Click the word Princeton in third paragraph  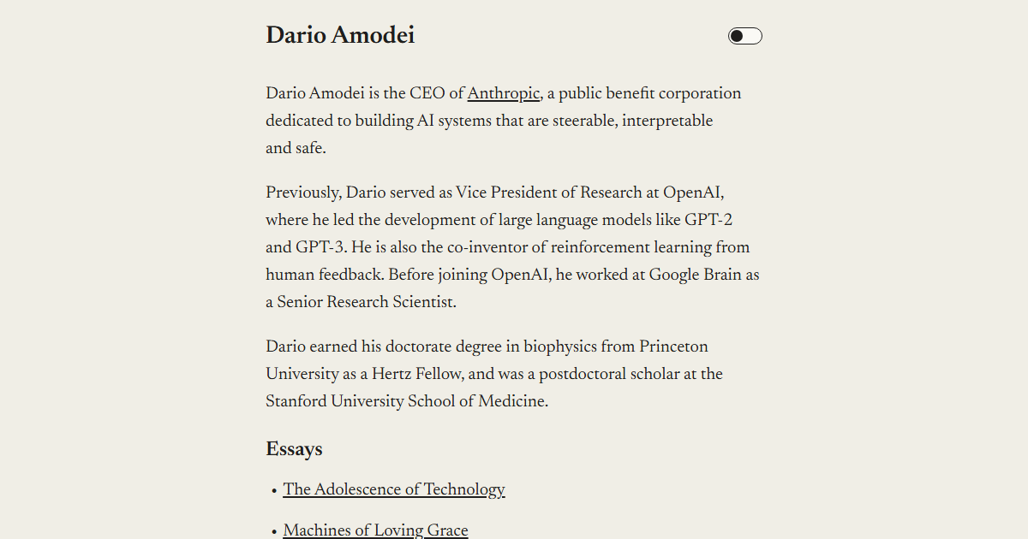[x=674, y=346]
